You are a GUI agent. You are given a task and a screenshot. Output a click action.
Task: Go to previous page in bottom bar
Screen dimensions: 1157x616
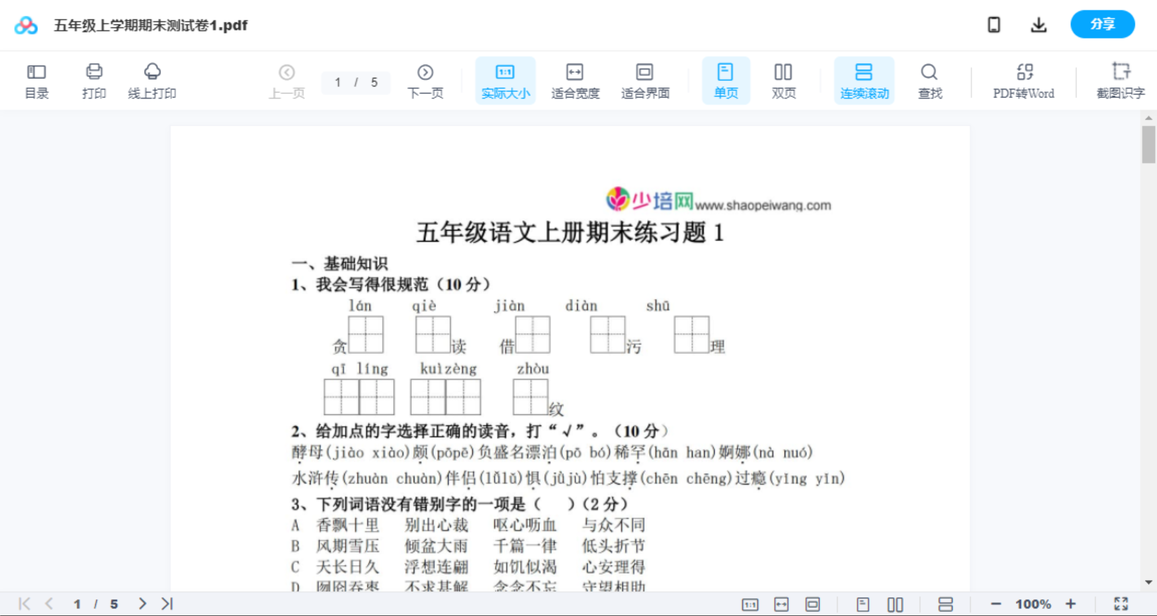(49, 604)
